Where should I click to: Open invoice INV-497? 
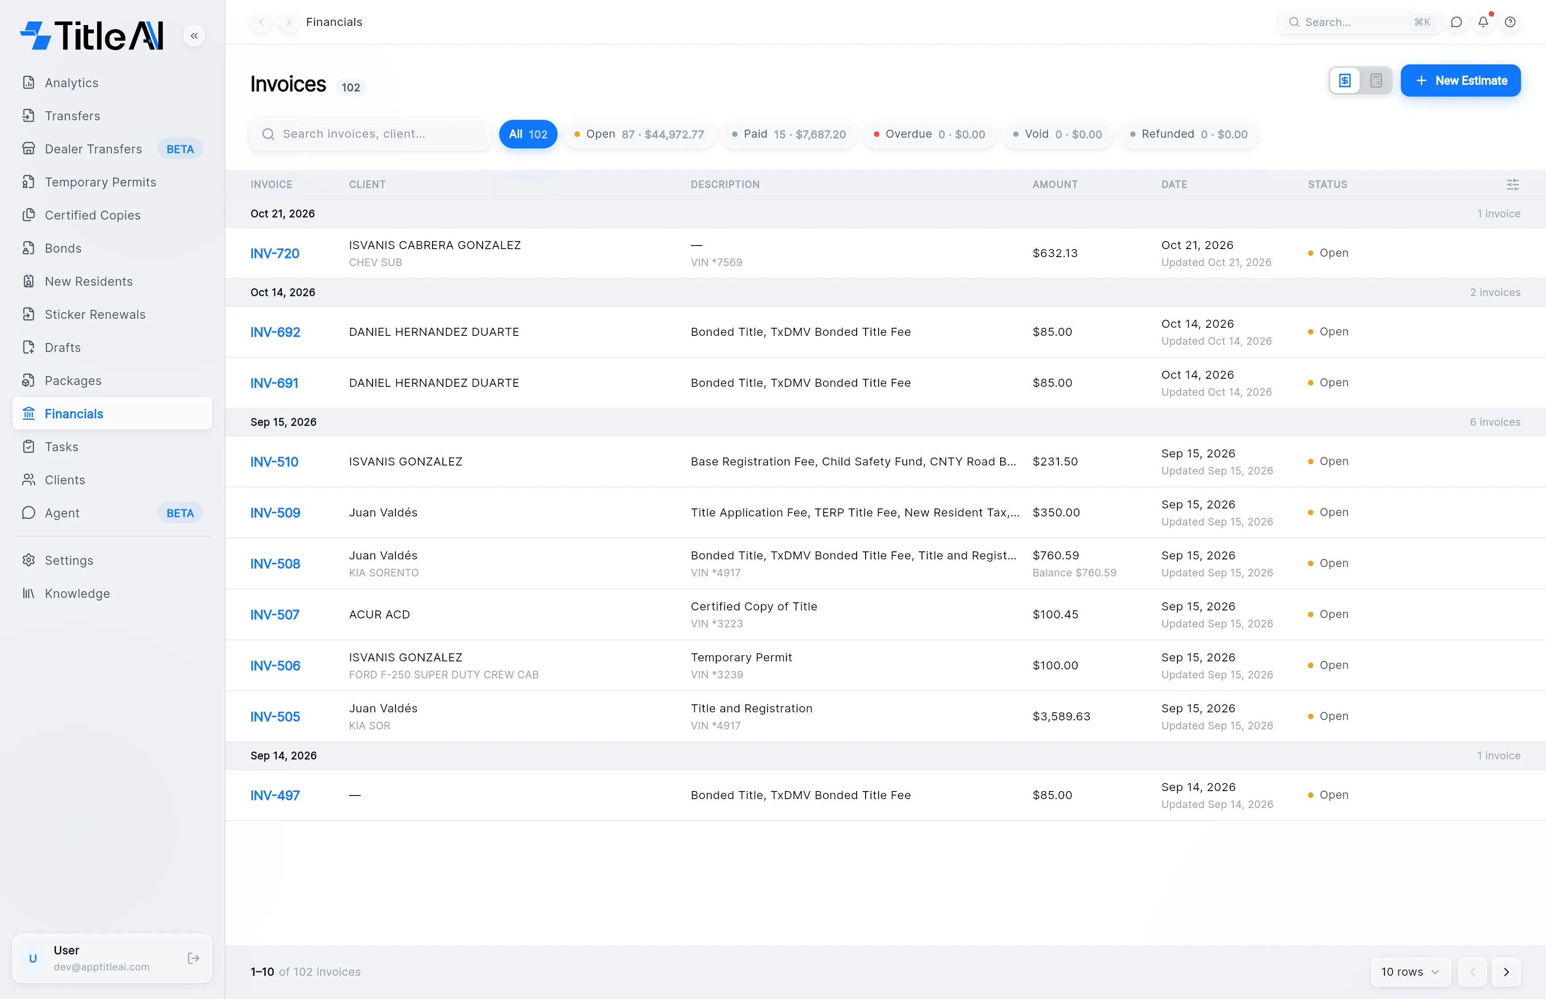click(275, 795)
